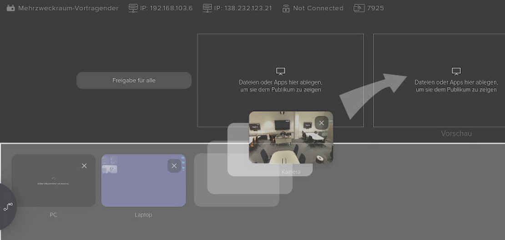This screenshot has height=240, width=505.
Task: Remove the PC source tile
Action: click(84, 166)
